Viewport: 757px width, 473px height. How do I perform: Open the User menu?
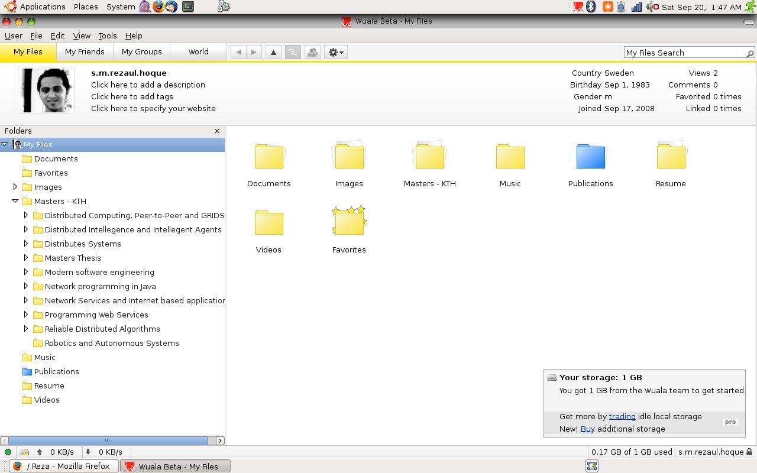(14, 36)
